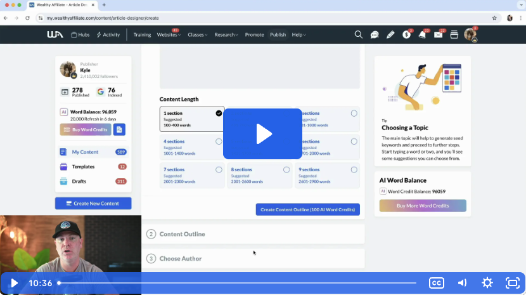Select the 9 sections option
Image resolution: width=526 pixels, height=295 pixels.
(327, 175)
